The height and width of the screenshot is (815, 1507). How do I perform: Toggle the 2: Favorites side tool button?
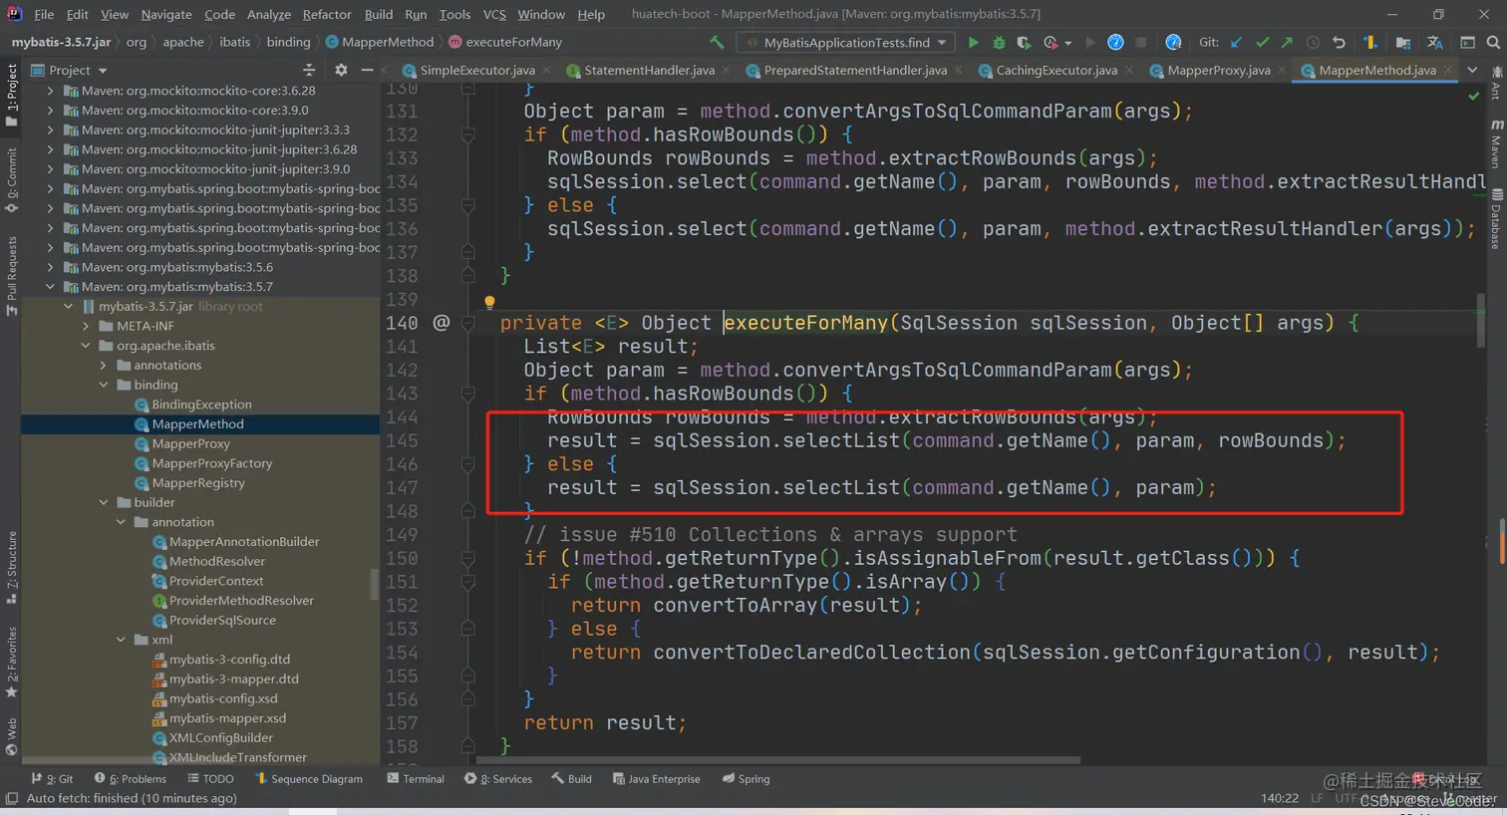(x=11, y=661)
